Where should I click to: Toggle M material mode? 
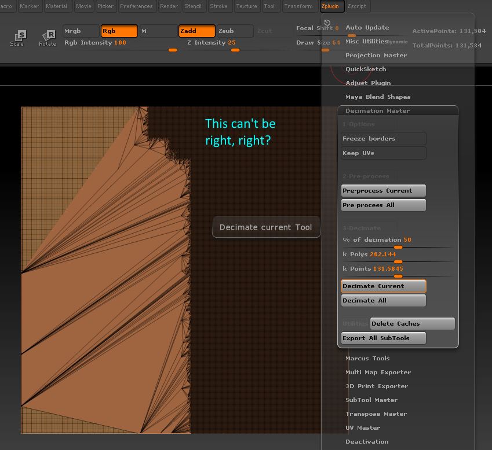pos(158,31)
